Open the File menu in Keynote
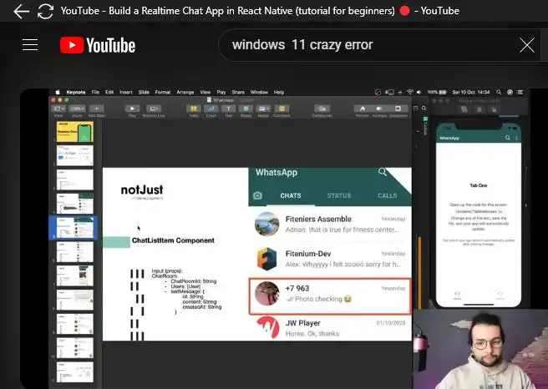 pos(95,92)
